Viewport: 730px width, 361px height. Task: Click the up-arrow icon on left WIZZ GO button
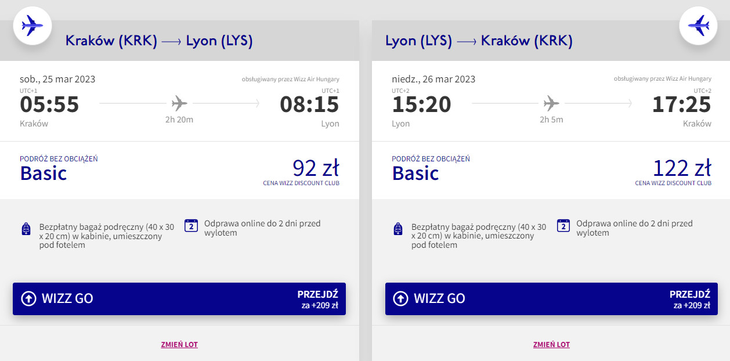28,298
